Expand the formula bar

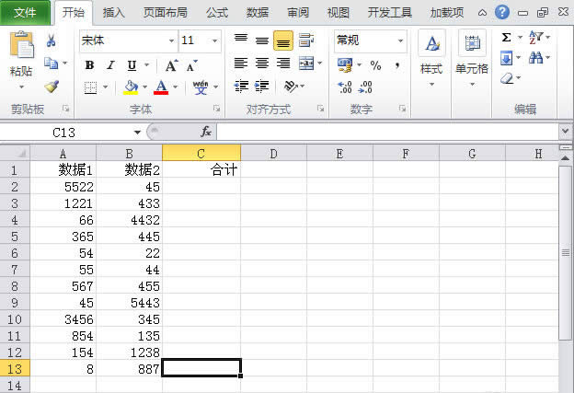point(565,131)
